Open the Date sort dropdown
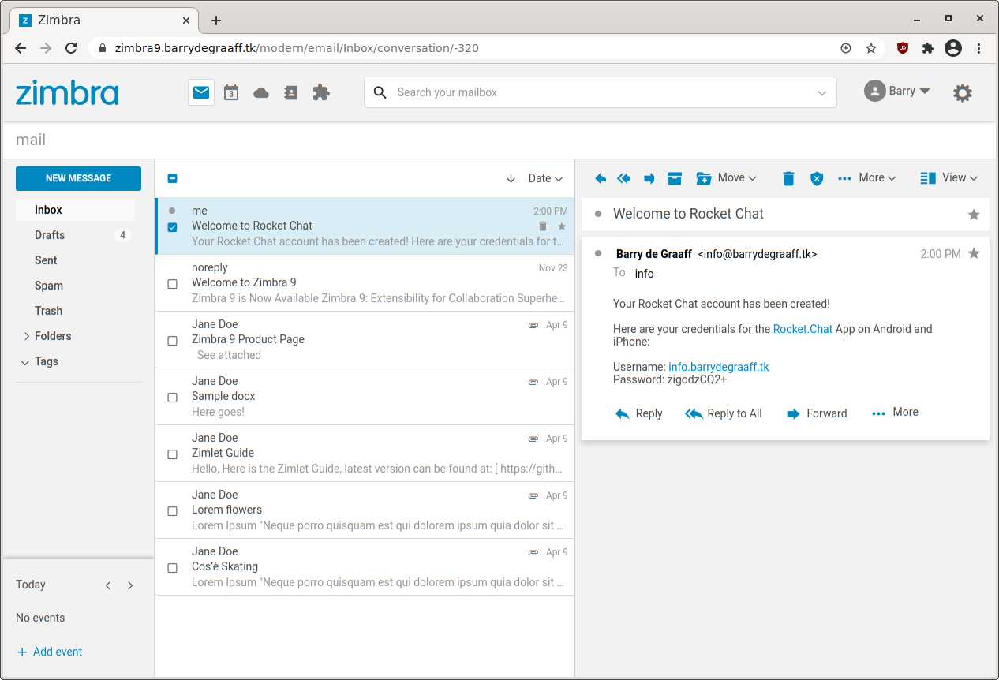The height and width of the screenshot is (680, 999). pos(545,178)
